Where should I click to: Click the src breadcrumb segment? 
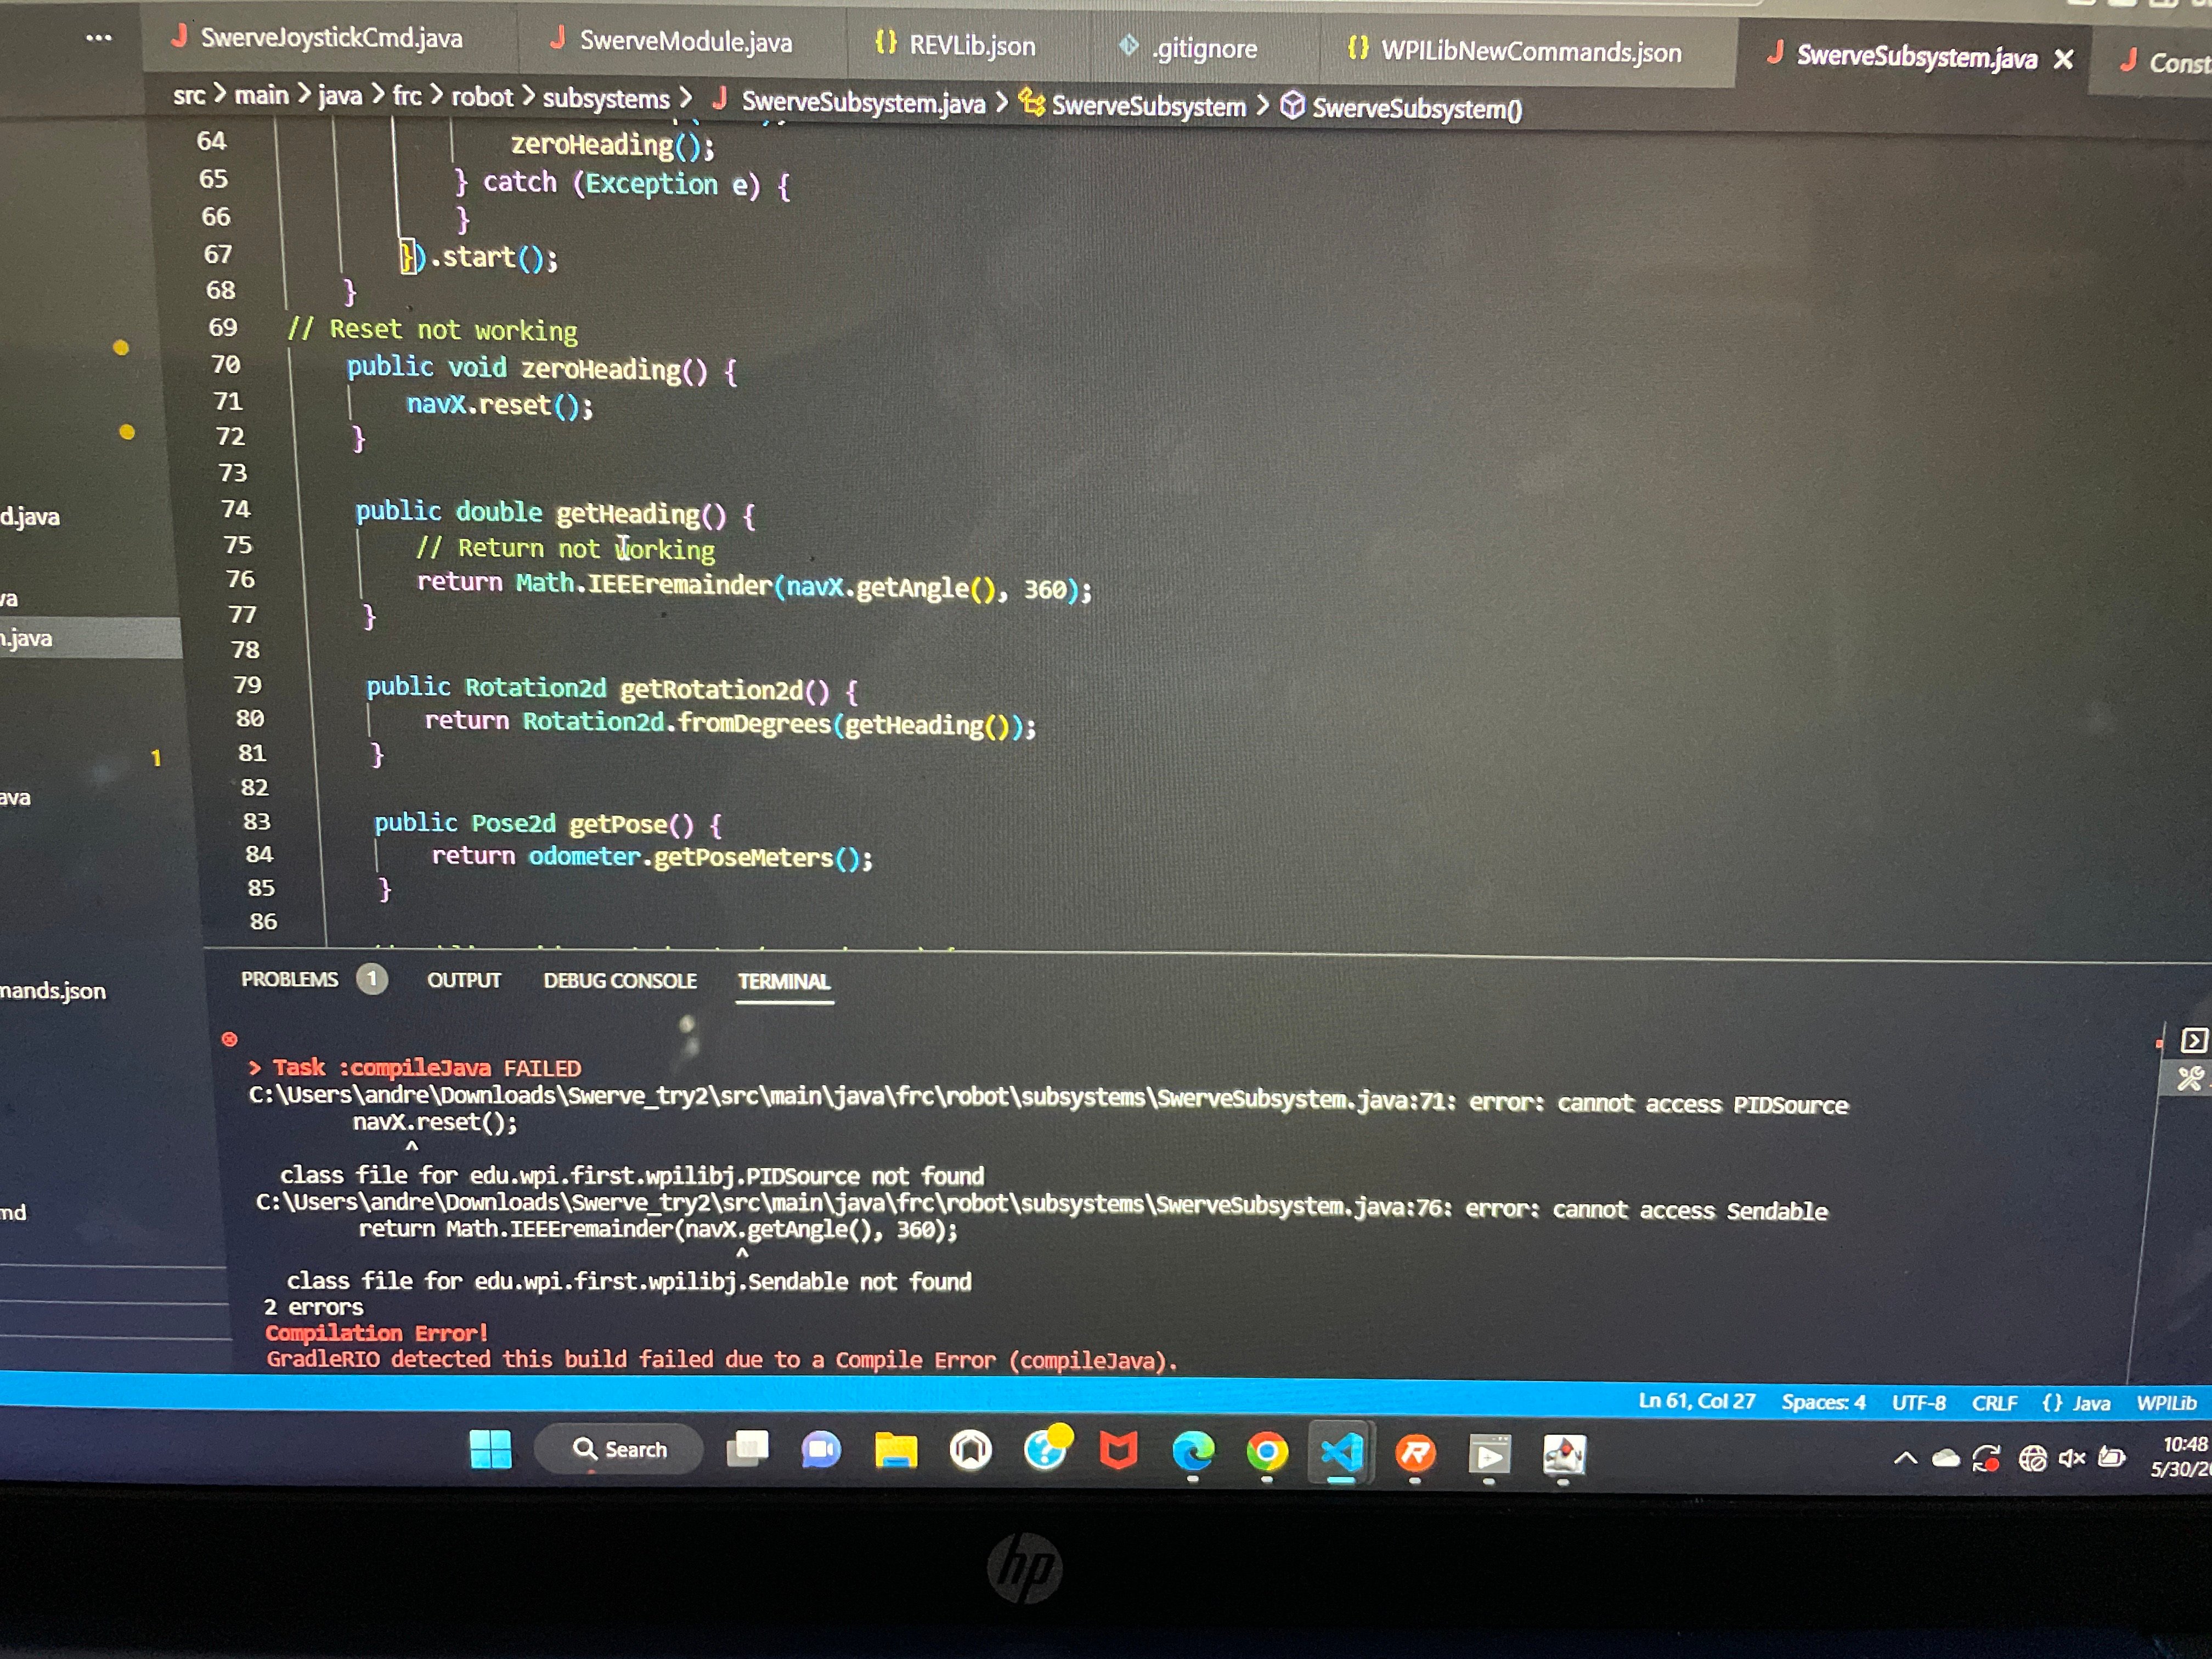point(189,95)
